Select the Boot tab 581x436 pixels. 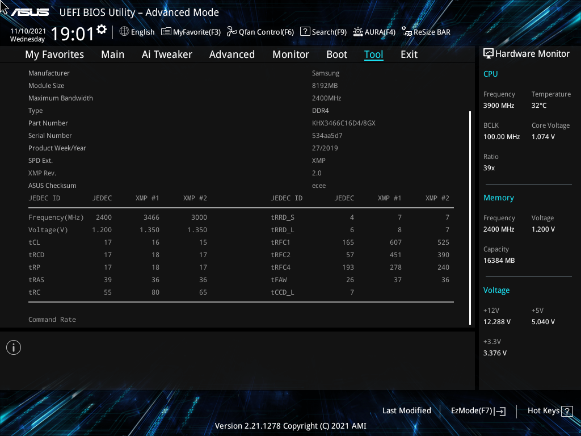click(337, 54)
